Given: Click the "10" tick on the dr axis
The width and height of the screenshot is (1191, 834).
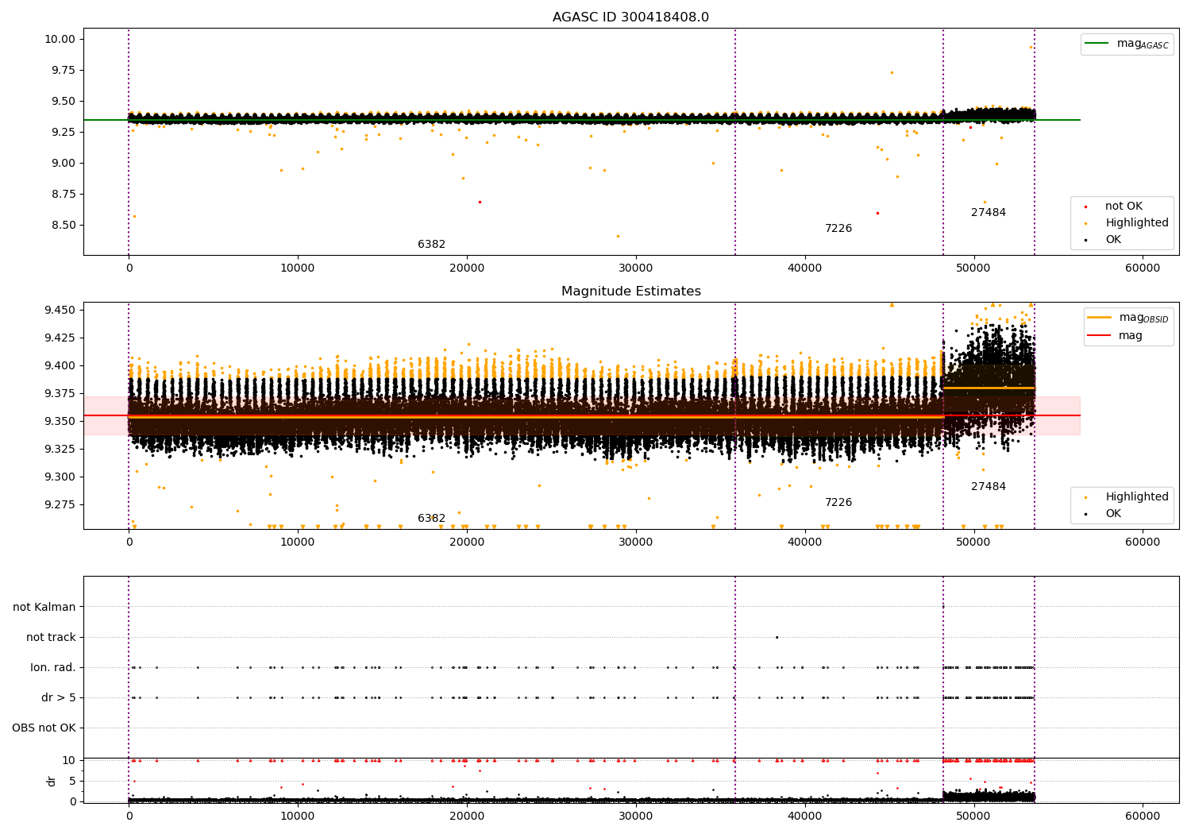Looking at the screenshot, I should (x=69, y=761).
